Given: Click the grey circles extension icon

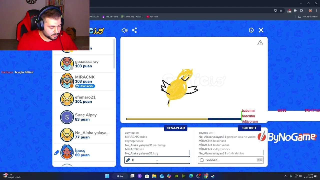Looking at the screenshot, I should (x=295, y=10).
